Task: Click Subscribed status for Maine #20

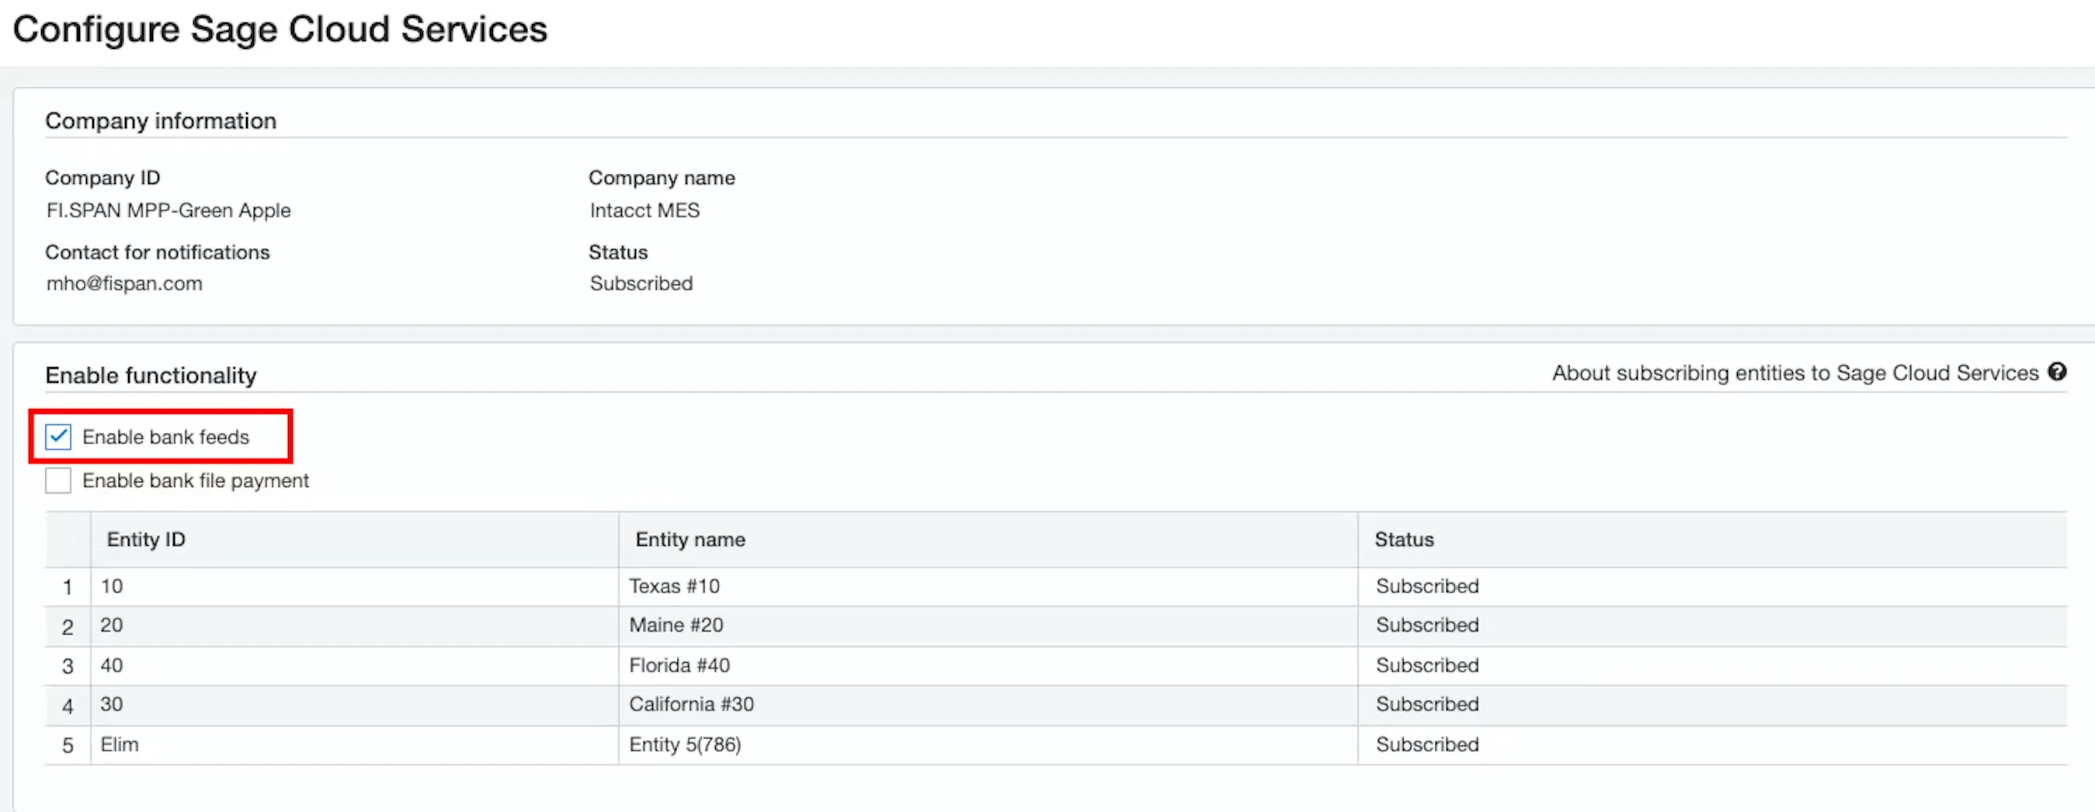Action: (1427, 625)
